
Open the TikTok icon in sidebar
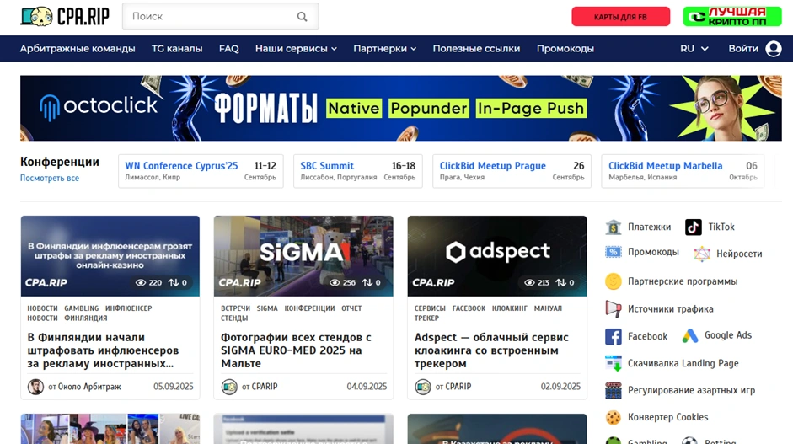(693, 227)
